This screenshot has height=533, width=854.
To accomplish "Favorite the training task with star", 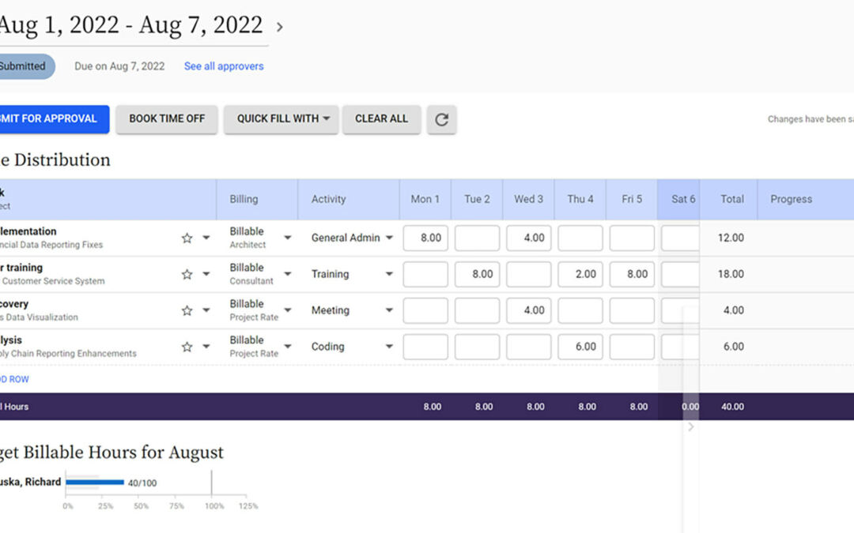I will pos(187,275).
